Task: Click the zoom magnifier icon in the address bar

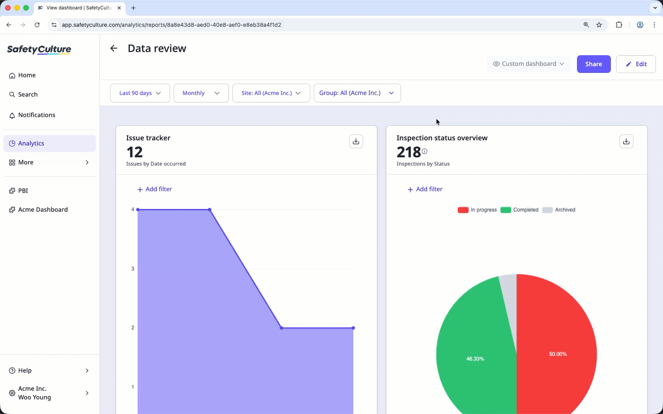Action: click(586, 25)
